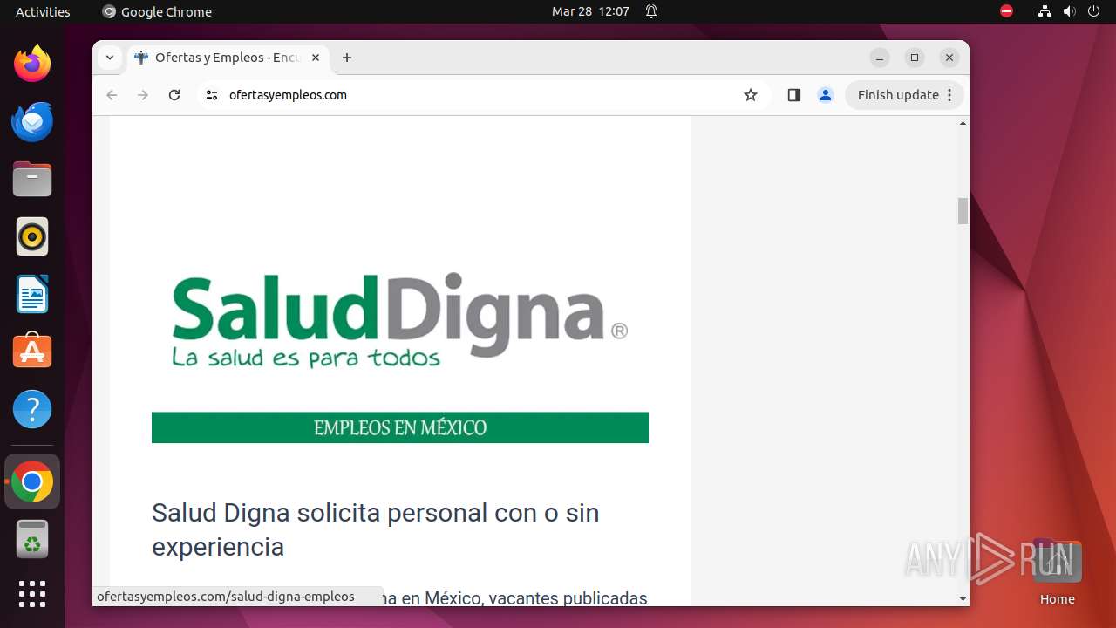Click the SaludDigna logo image

pyautogui.click(x=400, y=320)
